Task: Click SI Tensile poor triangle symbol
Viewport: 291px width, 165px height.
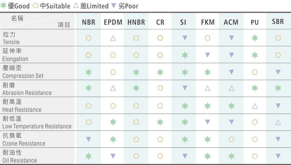Action: click(185, 38)
